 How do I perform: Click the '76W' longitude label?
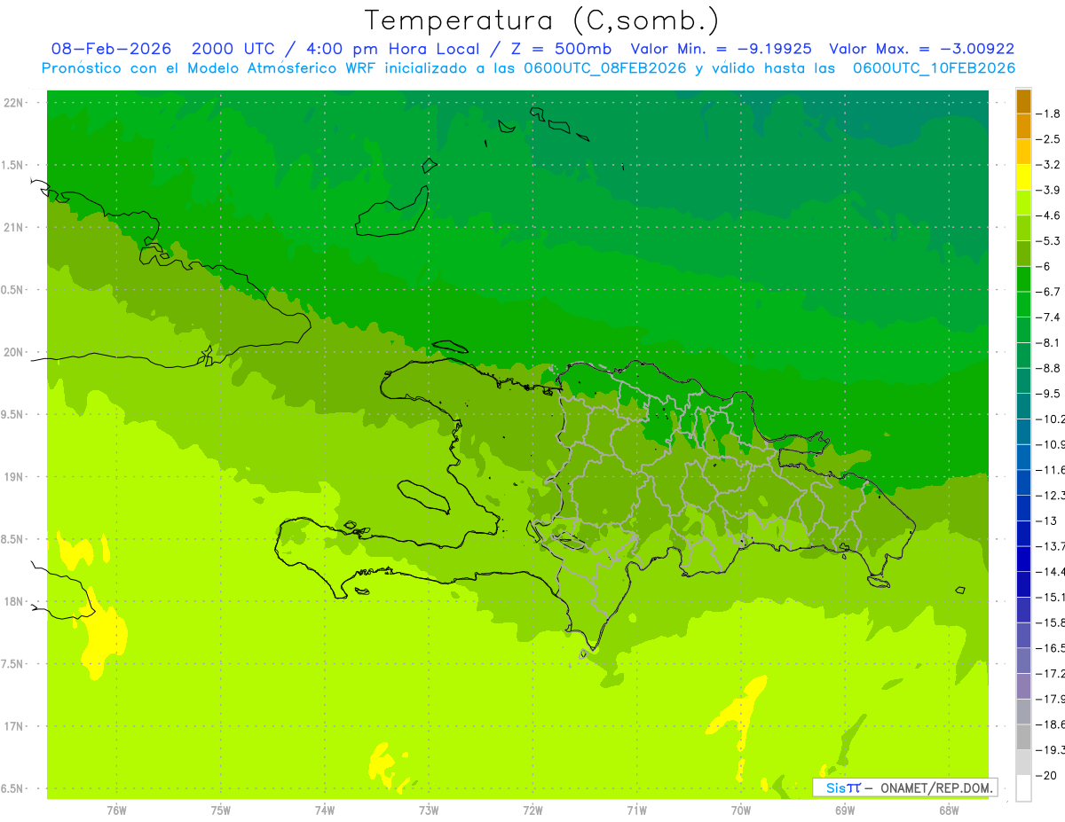(x=116, y=810)
